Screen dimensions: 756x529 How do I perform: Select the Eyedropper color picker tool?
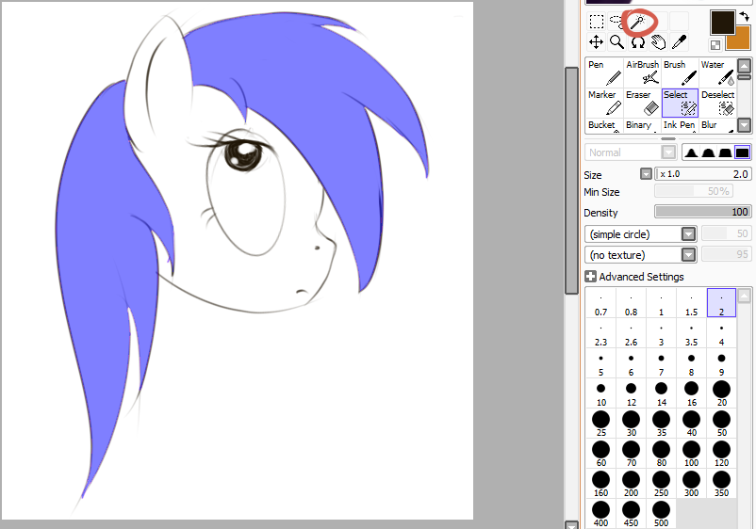679,42
